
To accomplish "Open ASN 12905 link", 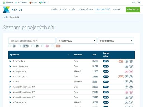I will pos(95,71).
